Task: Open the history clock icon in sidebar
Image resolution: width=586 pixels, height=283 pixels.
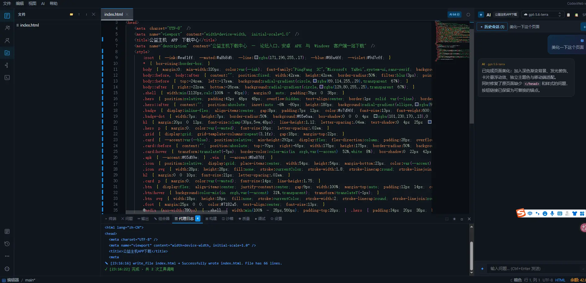Action: 7,244
